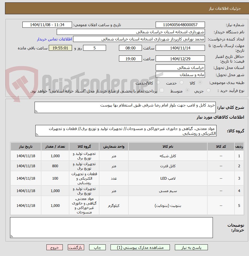The image size is (249, 256).
Task: Click the request creator field محمد نورانی
Action: pyautogui.click(x=139, y=39)
